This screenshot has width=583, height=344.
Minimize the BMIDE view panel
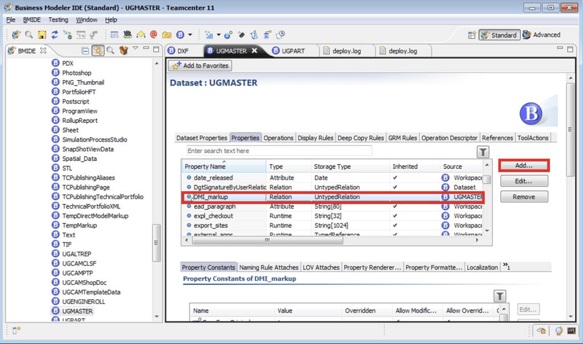[x=145, y=49]
